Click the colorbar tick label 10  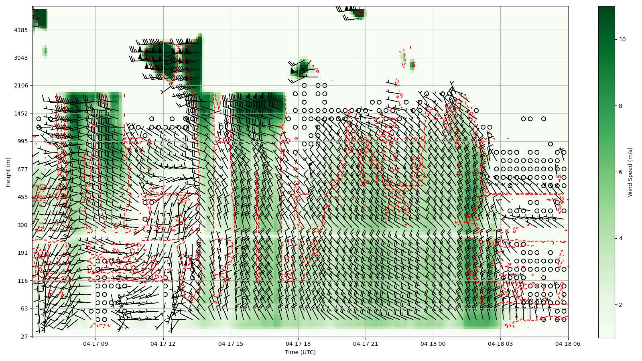click(x=622, y=39)
